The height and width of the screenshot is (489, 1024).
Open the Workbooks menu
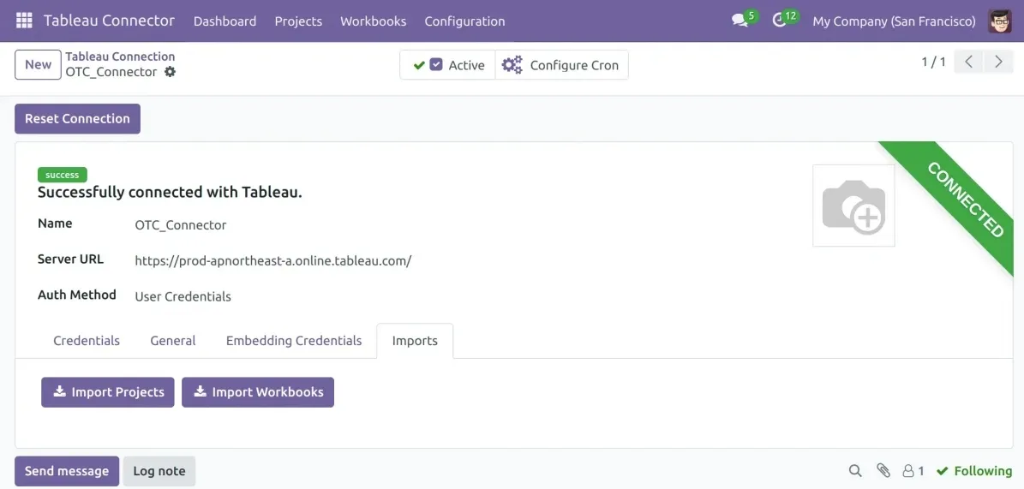point(373,21)
